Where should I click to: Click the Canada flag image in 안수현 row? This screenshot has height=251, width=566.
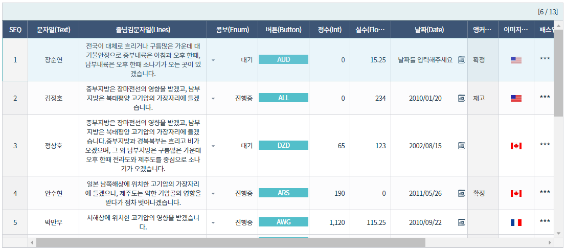click(516, 193)
